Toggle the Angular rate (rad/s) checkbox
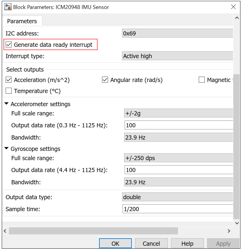241x249 pixels. click(105, 80)
